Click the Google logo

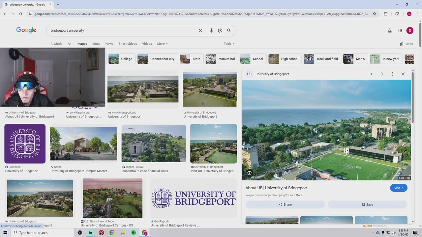point(26,30)
